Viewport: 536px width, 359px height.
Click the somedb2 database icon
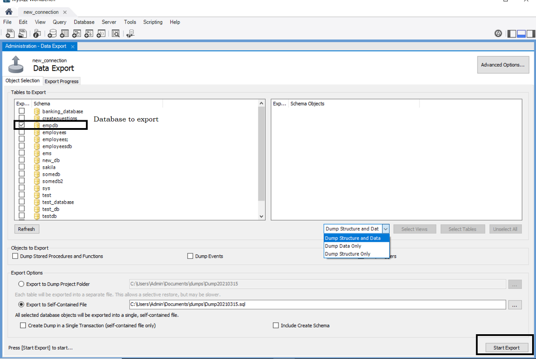(37, 181)
